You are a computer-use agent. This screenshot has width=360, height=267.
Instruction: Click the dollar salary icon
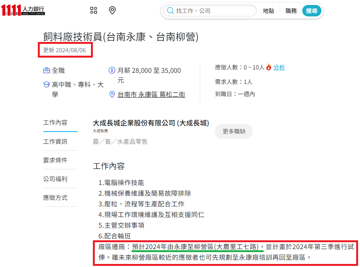pyautogui.click(x=112, y=71)
